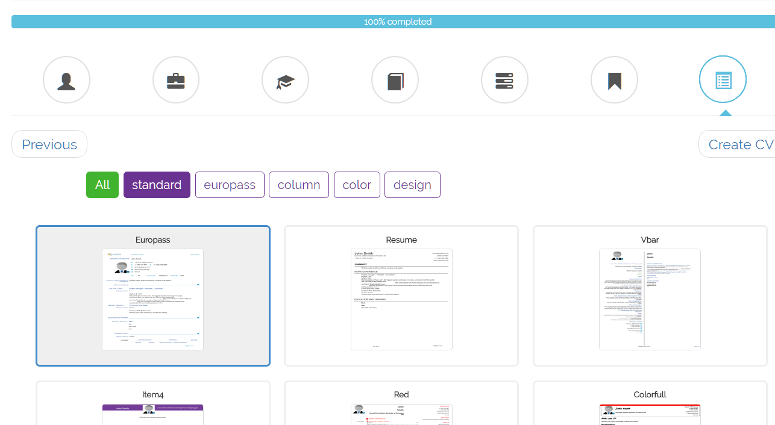Choose the Colorfull template card
775x425 pixels.
point(650,405)
